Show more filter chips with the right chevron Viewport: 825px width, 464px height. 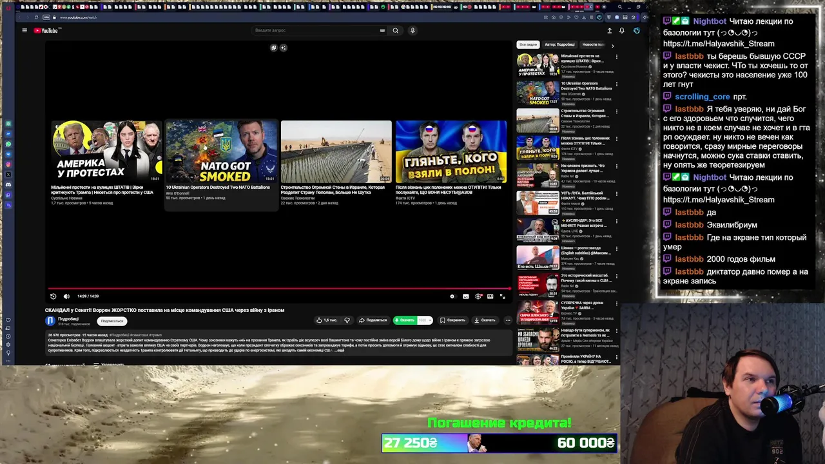[x=612, y=45]
